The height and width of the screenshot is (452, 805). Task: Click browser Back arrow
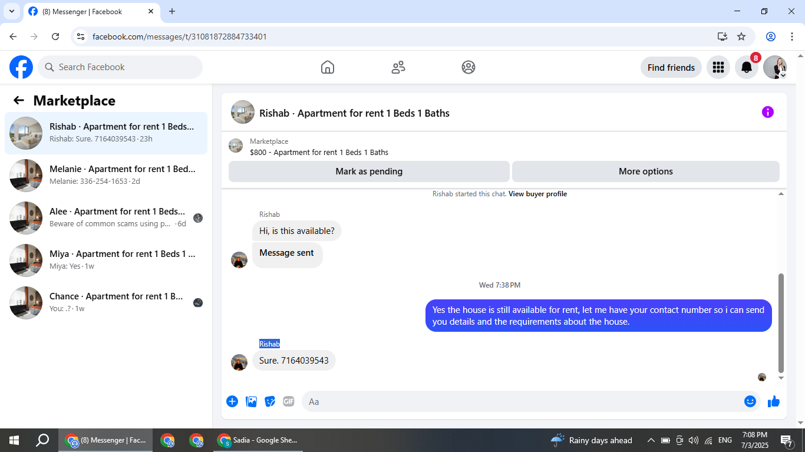pyautogui.click(x=13, y=37)
